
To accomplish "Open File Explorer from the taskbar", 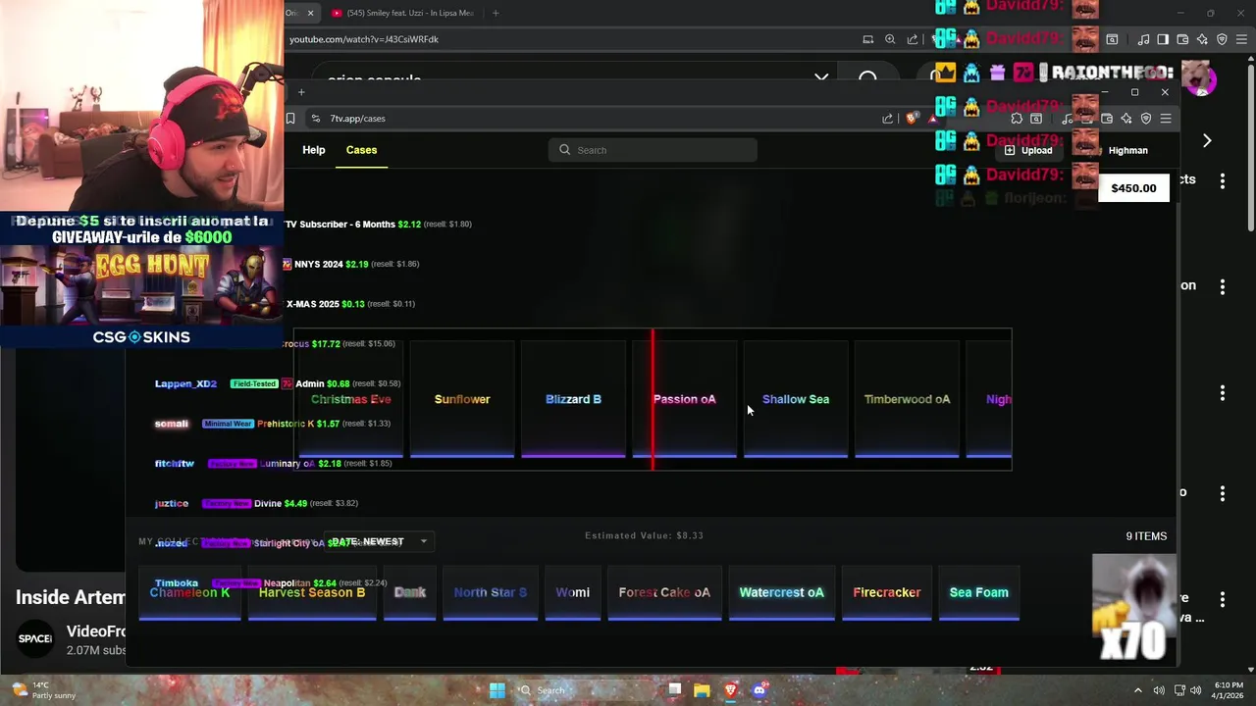I will click(x=702, y=690).
